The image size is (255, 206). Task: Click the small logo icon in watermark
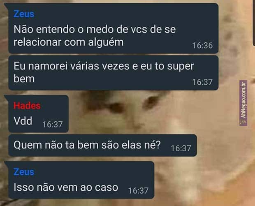[x=243, y=122]
